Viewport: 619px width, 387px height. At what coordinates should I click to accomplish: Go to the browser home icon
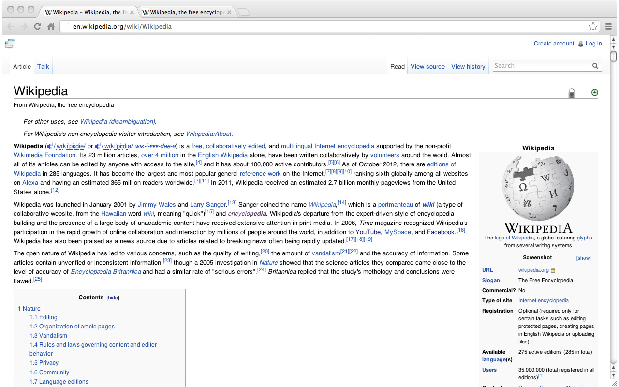click(x=51, y=27)
